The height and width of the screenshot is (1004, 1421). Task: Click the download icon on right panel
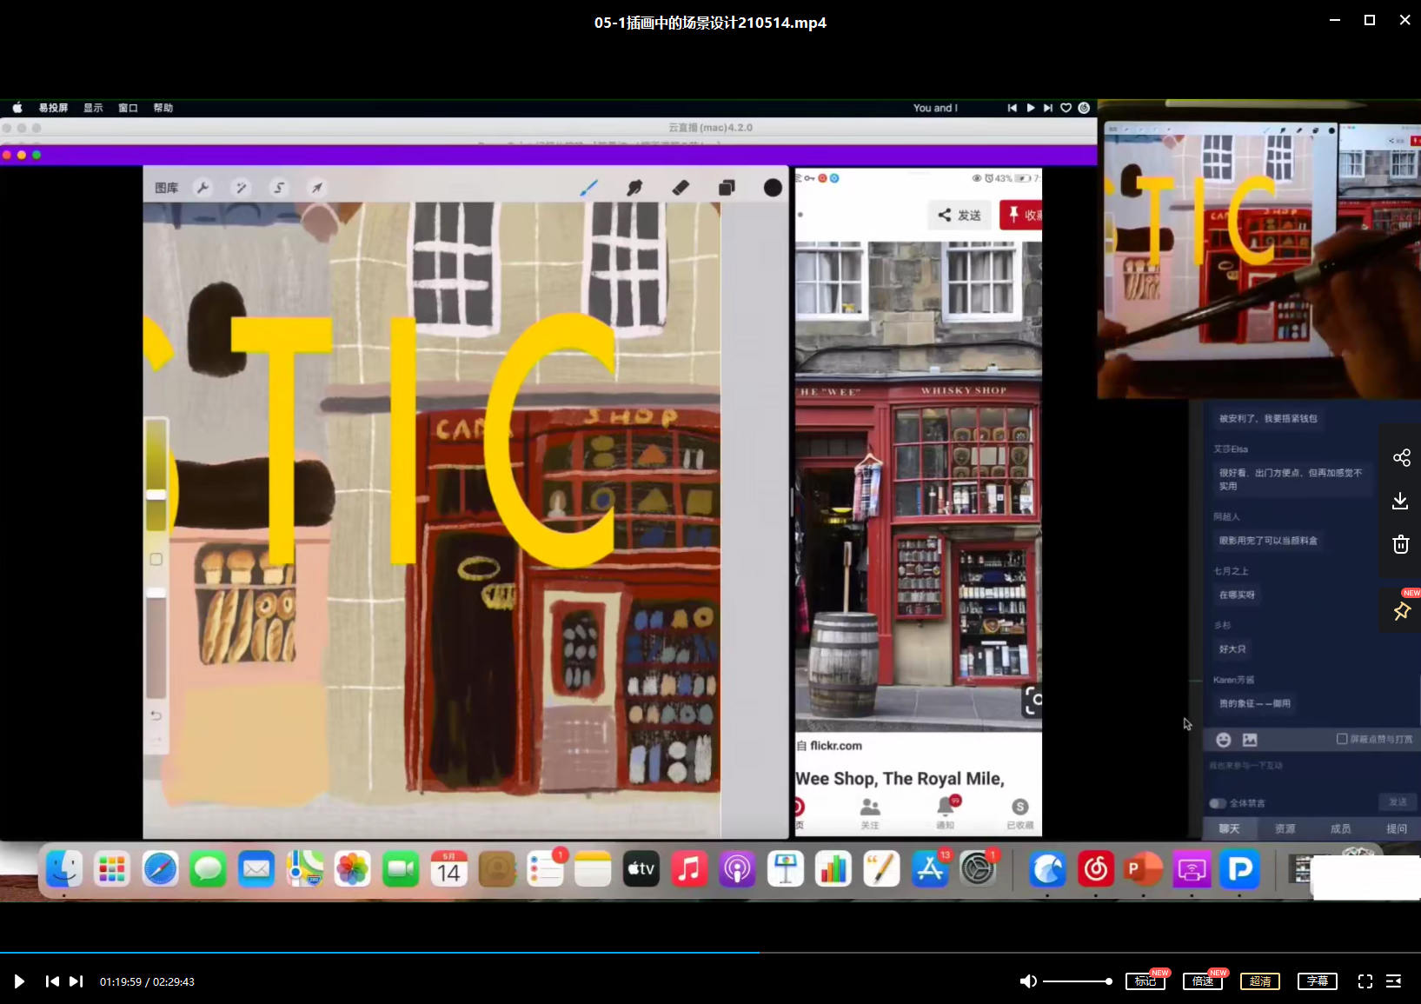1401,501
